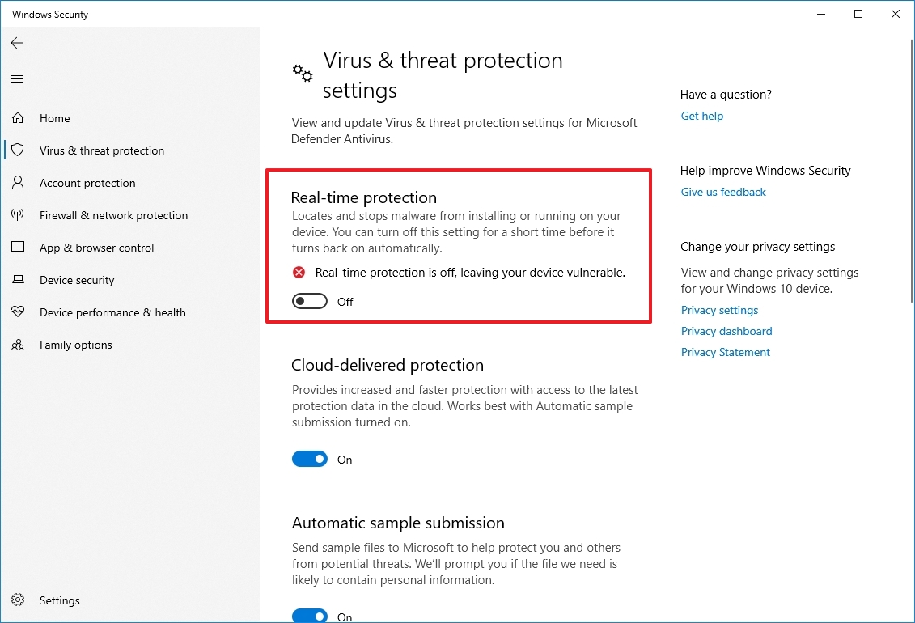Turn on Real-time protection

point(309,301)
